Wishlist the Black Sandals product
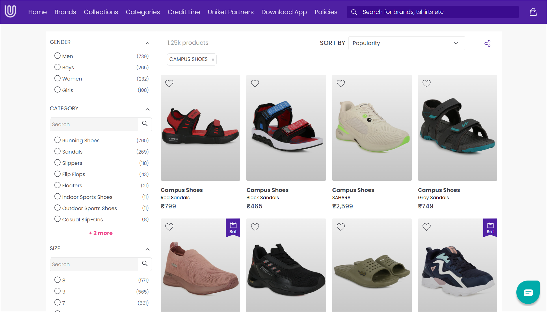Viewport: 547px width, 312px height. pyautogui.click(x=255, y=83)
